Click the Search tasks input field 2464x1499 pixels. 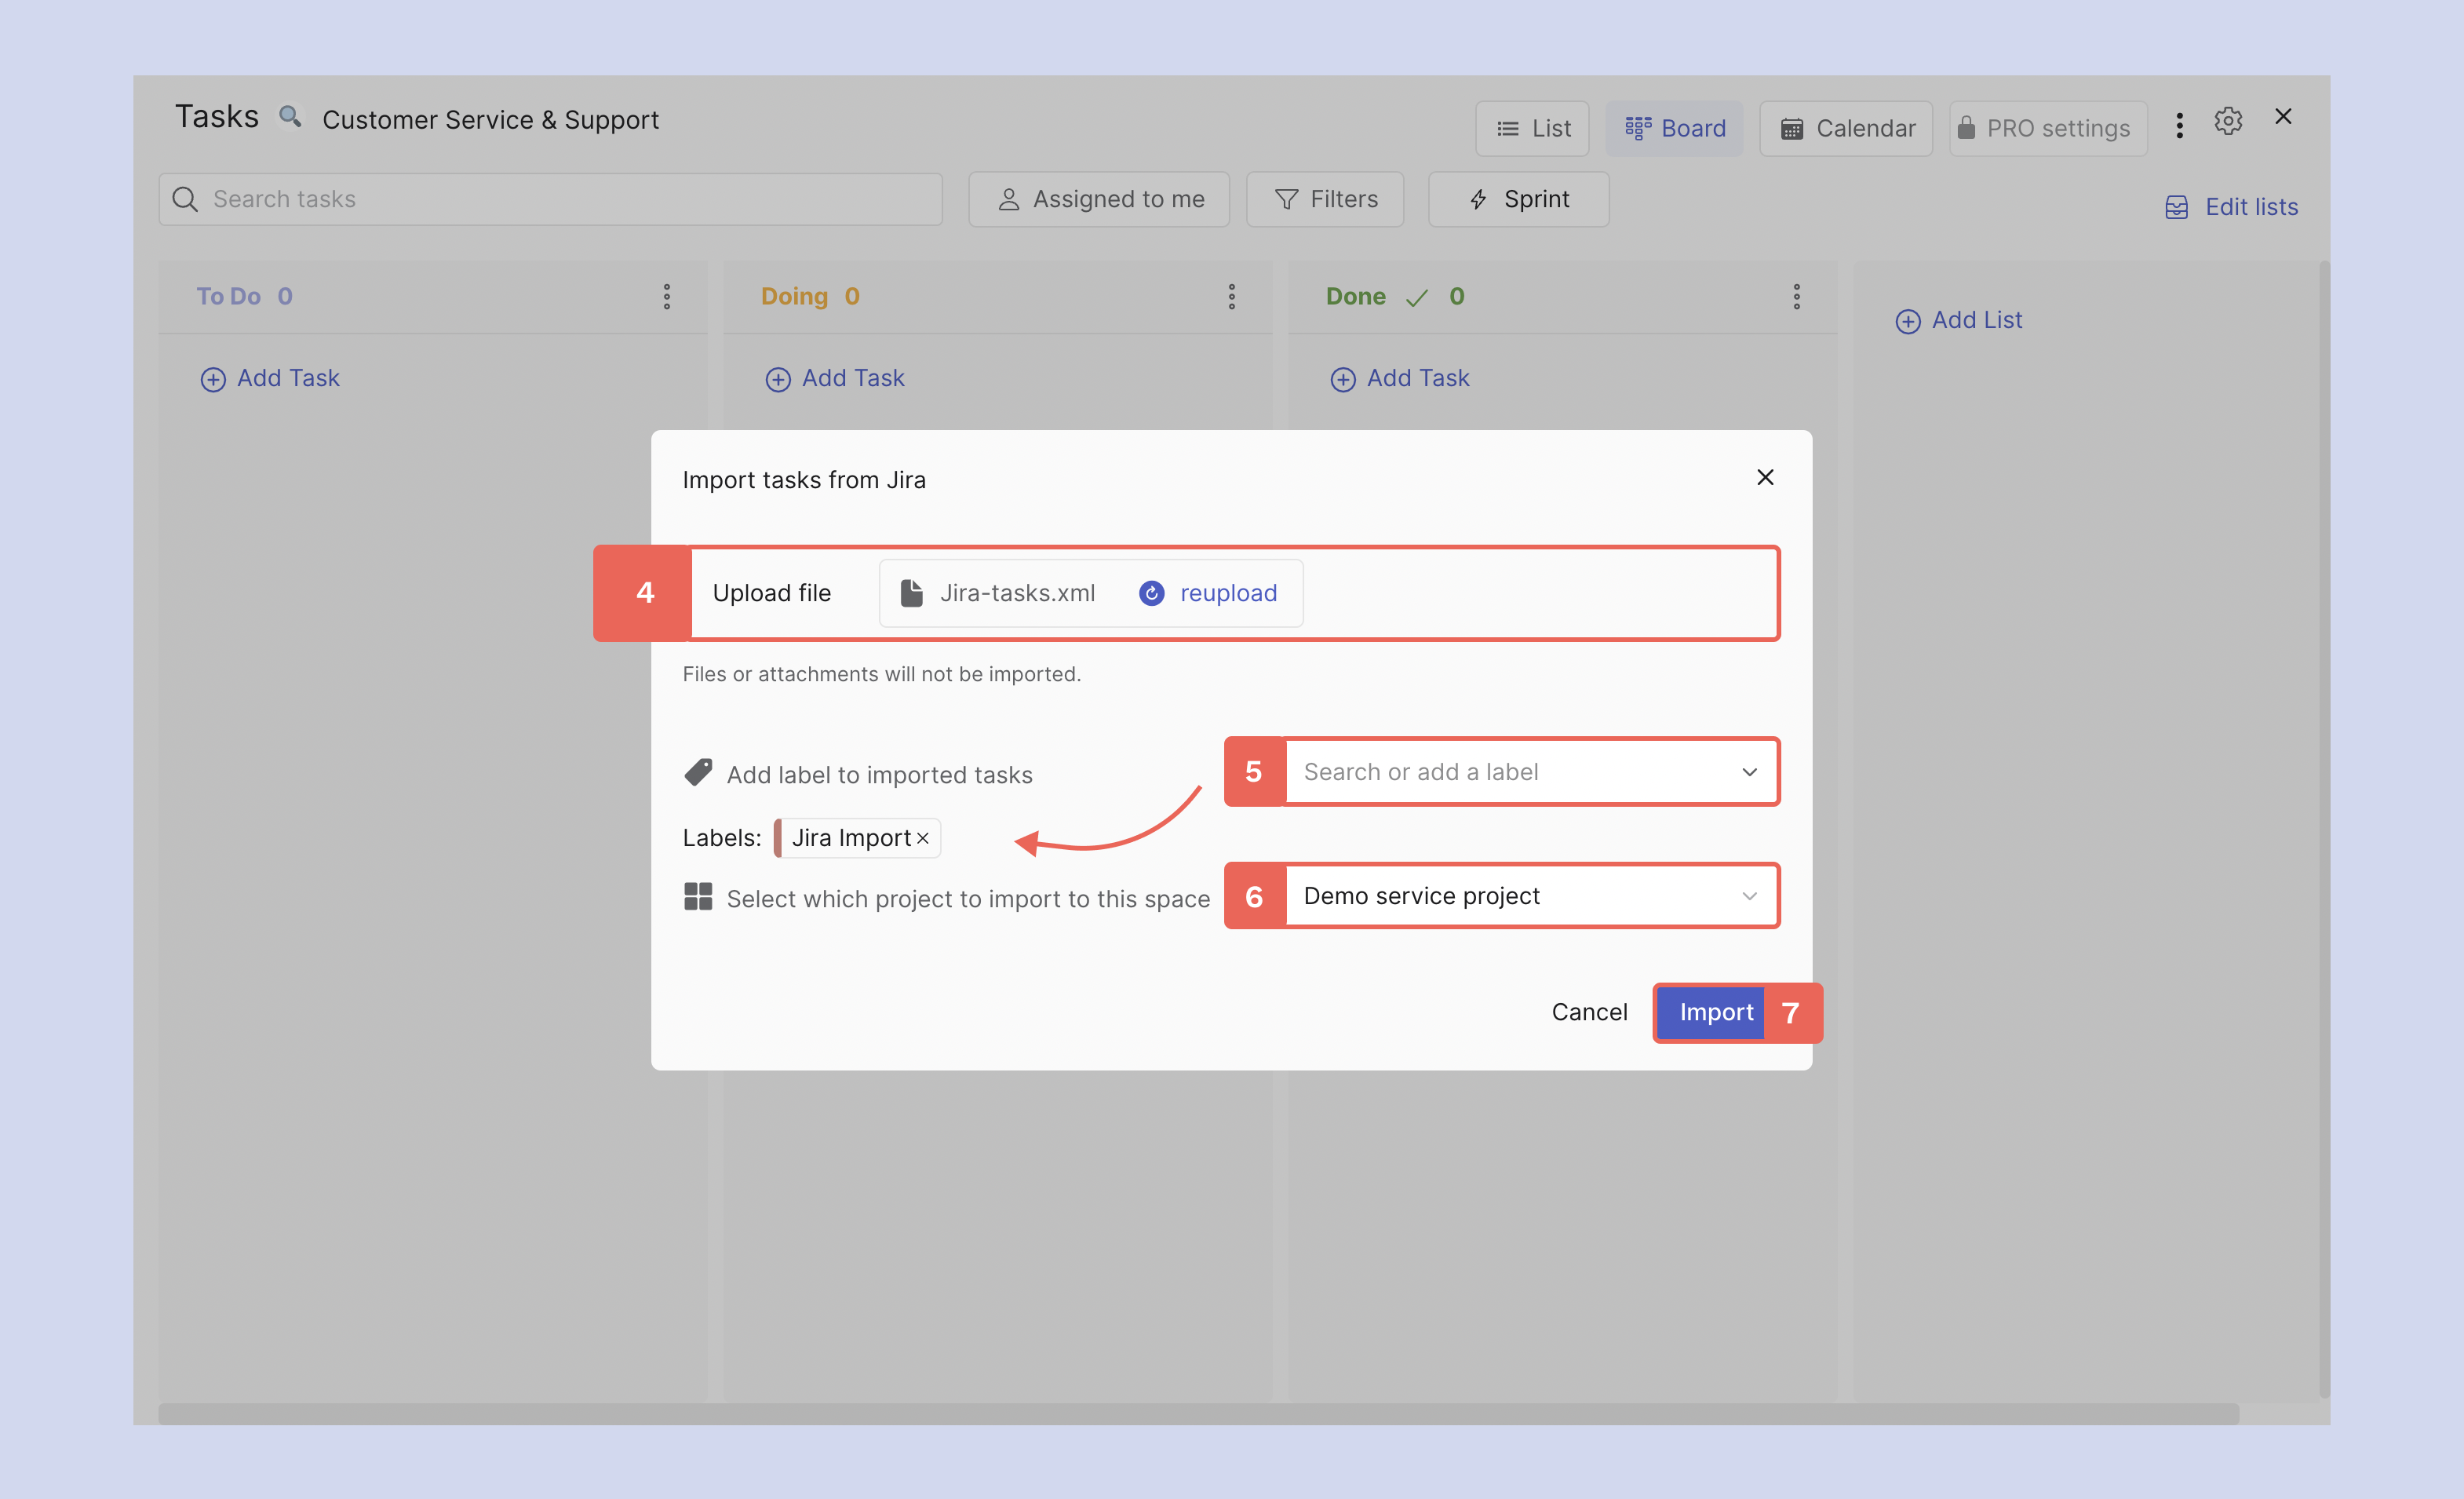pyautogui.click(x=560, y=199)
